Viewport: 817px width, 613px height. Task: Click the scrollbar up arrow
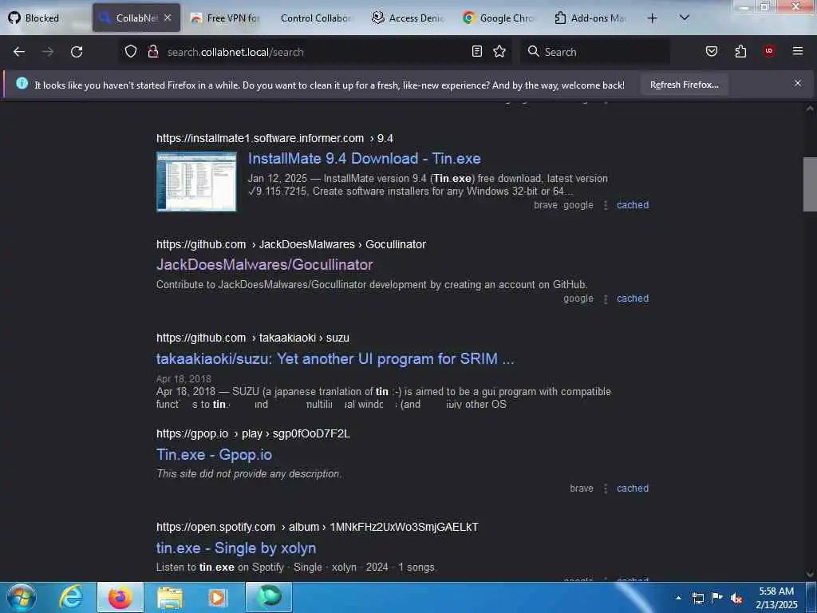click(x=810, y=109)
